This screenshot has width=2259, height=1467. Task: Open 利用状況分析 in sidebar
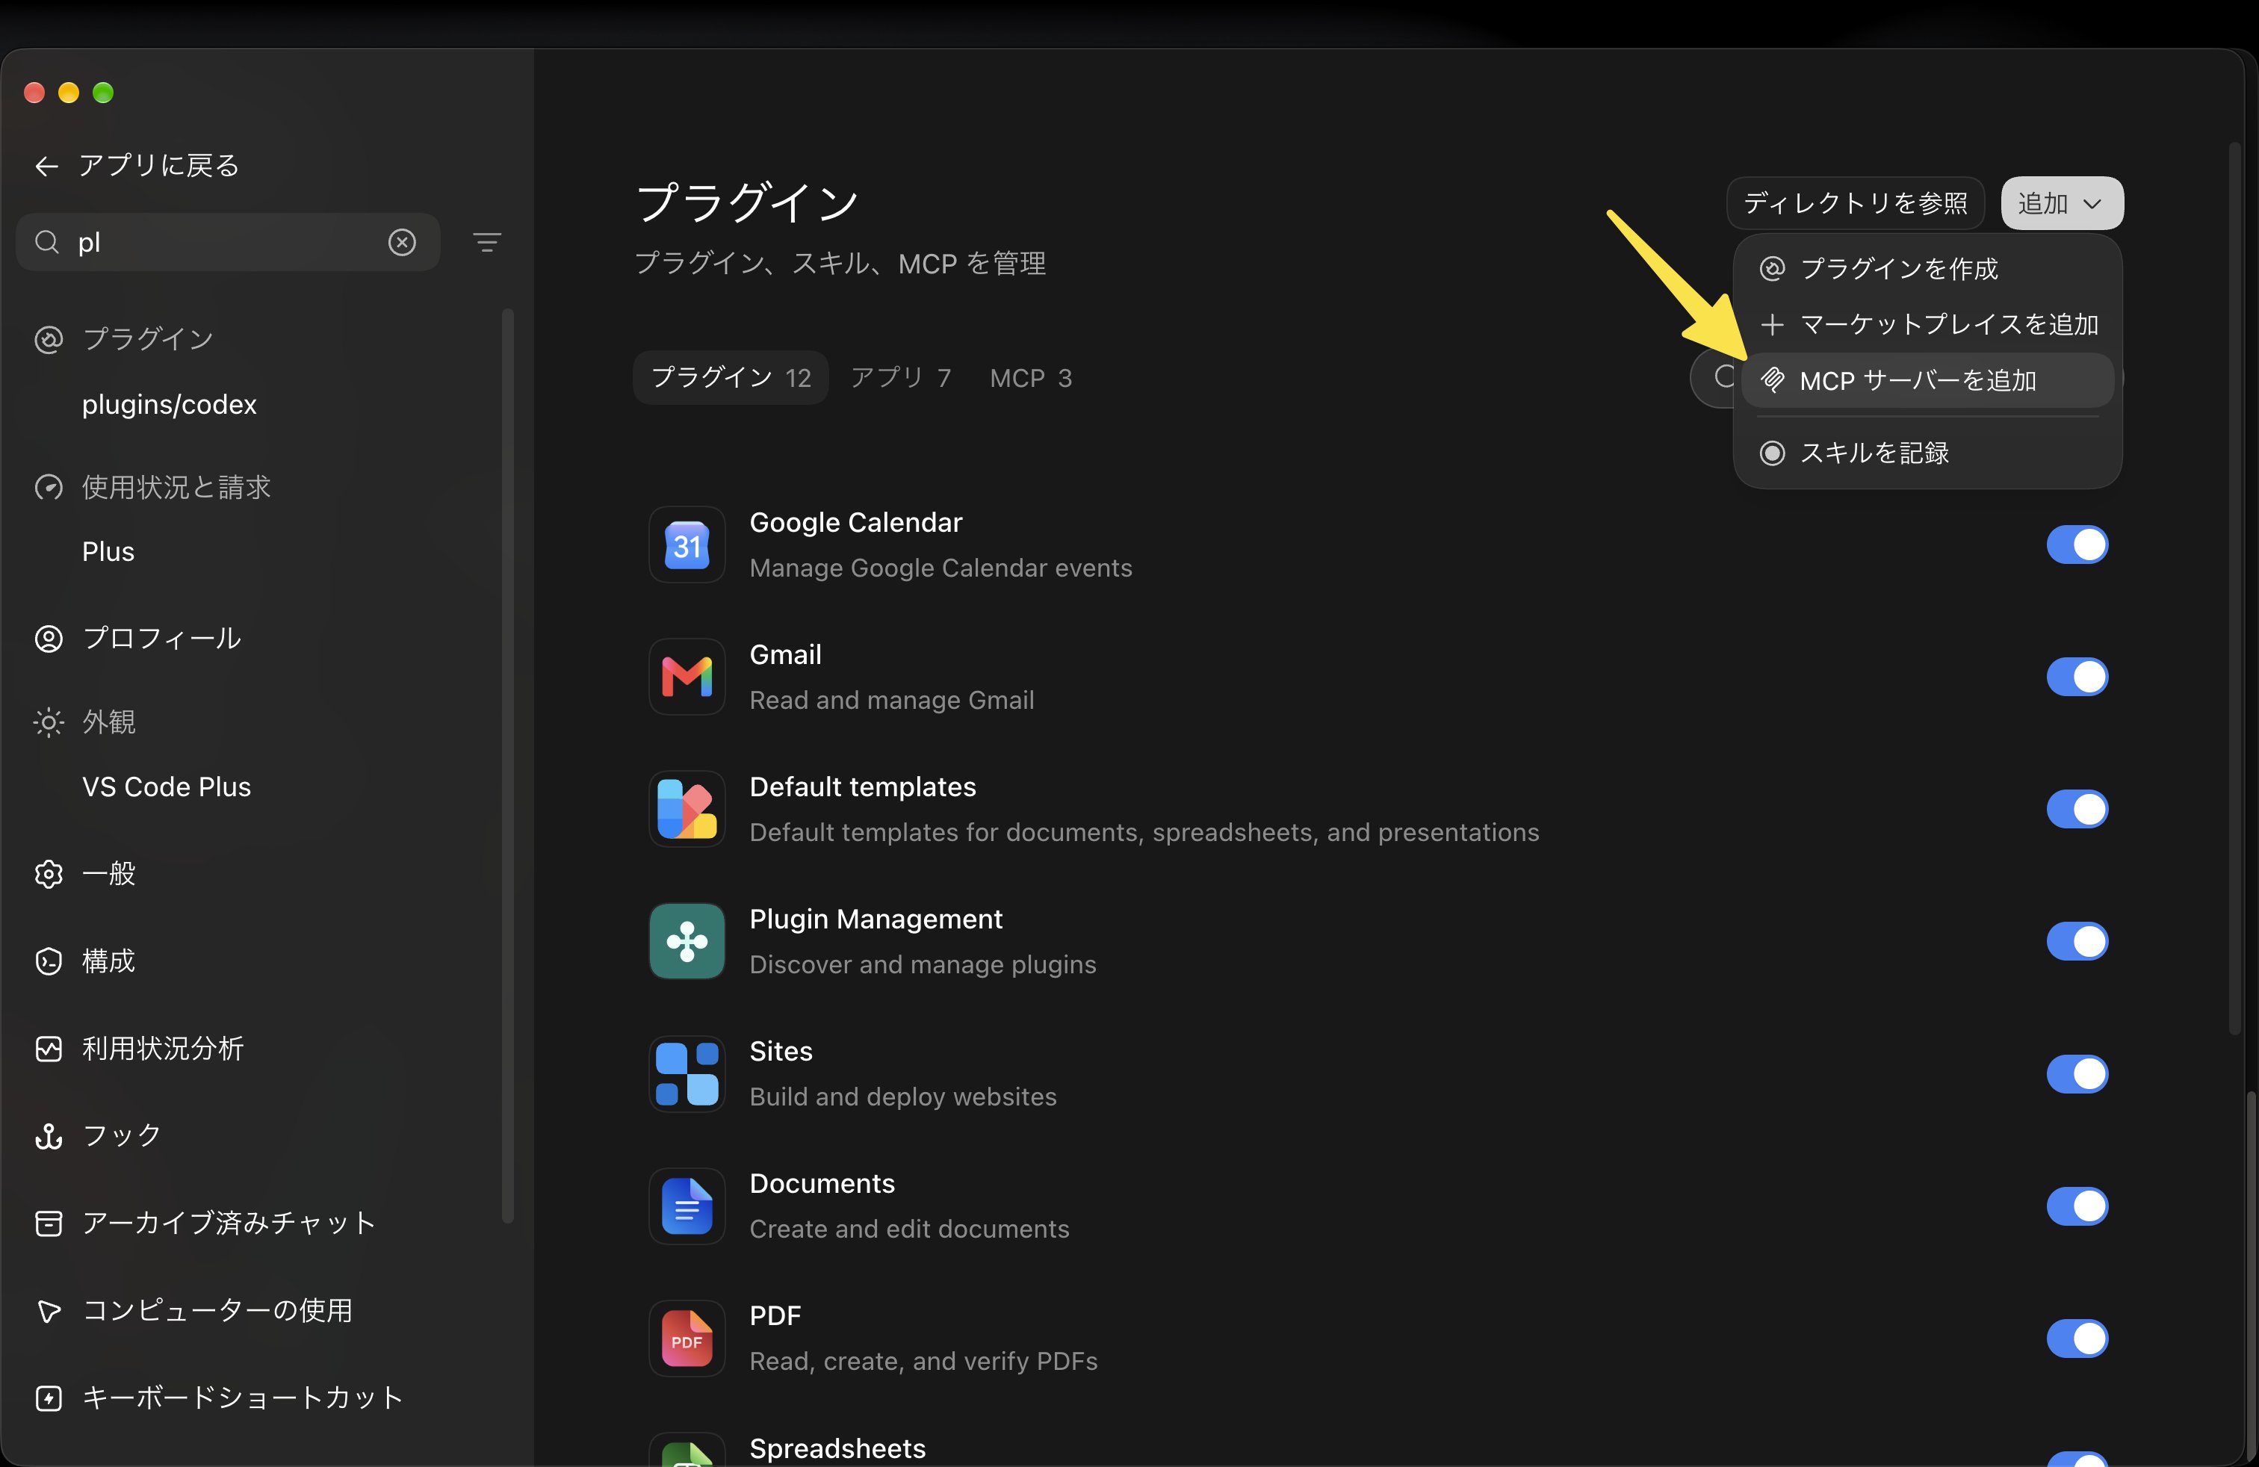[140, 1047]
